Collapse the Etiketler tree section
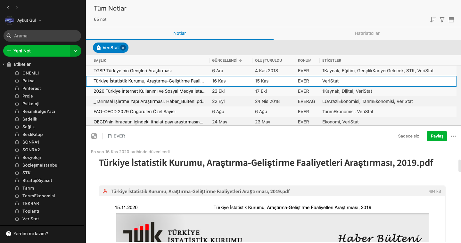 click(4, 64)
